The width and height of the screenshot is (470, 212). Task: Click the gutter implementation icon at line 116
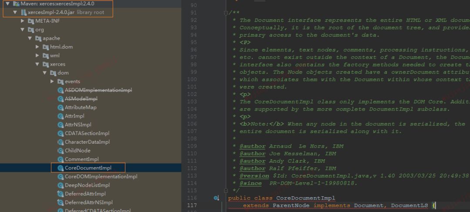[216, 198]
